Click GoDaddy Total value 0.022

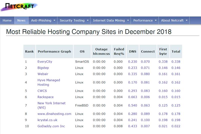pos(176,126)
